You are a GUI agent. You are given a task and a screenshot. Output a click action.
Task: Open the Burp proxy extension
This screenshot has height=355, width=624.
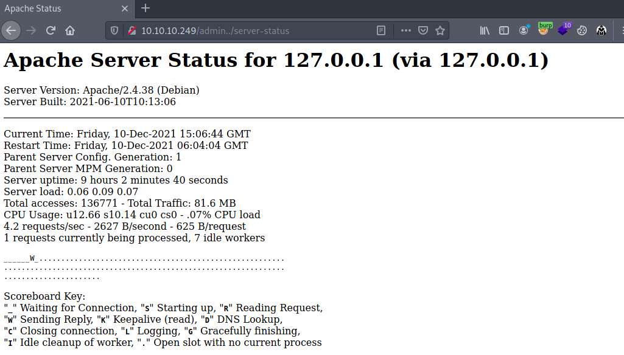coord(544,30)
